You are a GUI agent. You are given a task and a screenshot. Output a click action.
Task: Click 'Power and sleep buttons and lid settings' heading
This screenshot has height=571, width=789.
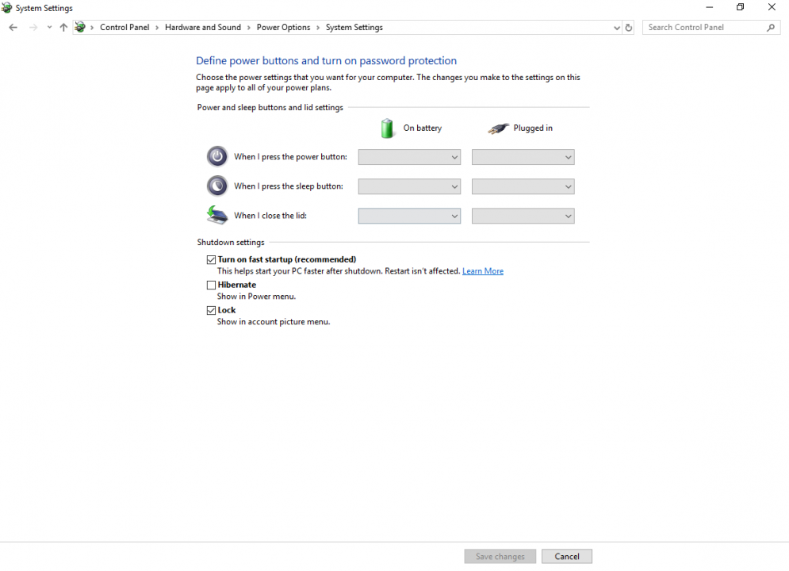[x=270, y=108]
